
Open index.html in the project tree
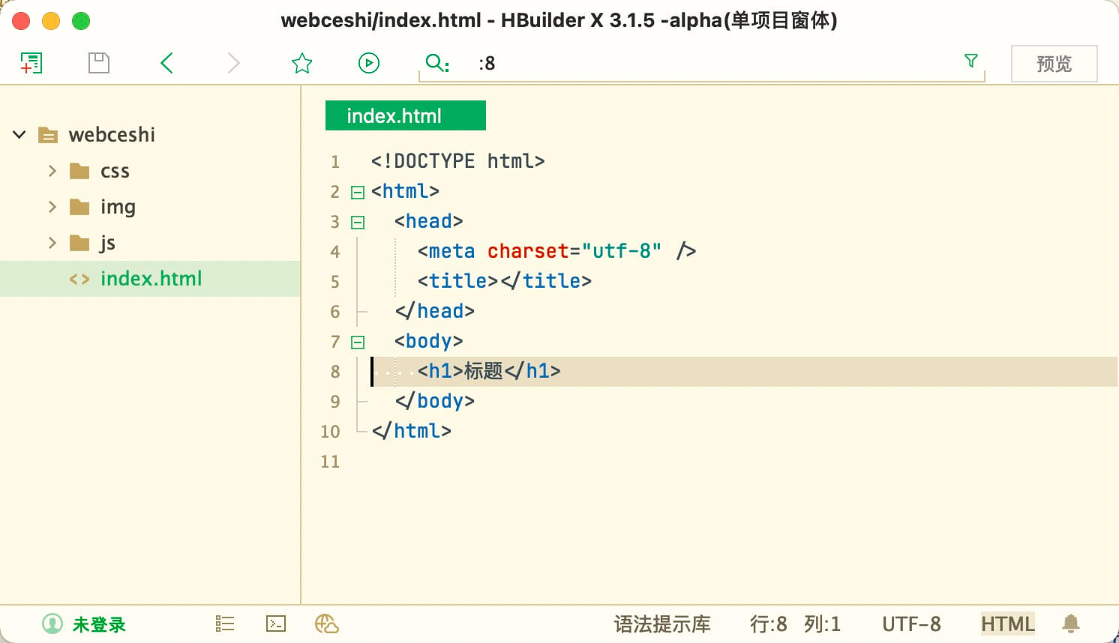(x=150, y=279)
